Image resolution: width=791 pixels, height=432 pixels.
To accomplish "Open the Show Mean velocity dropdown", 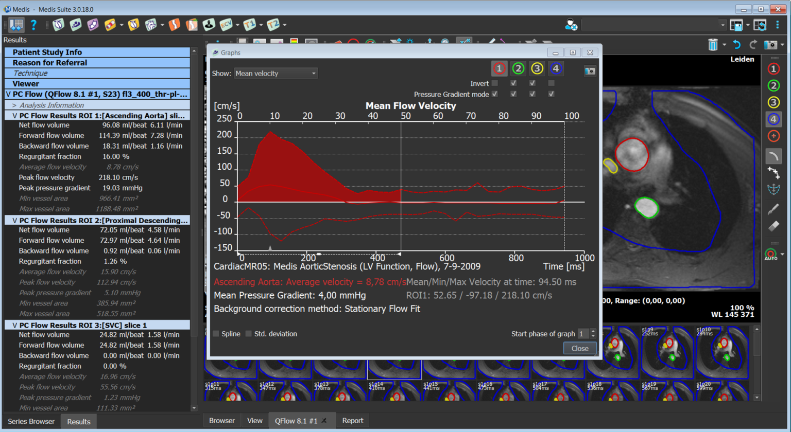I will click(x=276, y=74).
